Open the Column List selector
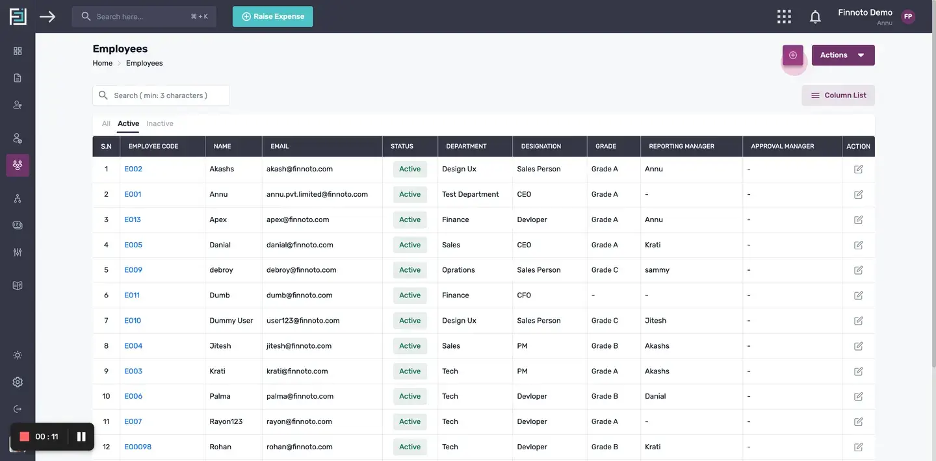Image resolution: width=936 pixels, height=461 pixels. (838, 95)
